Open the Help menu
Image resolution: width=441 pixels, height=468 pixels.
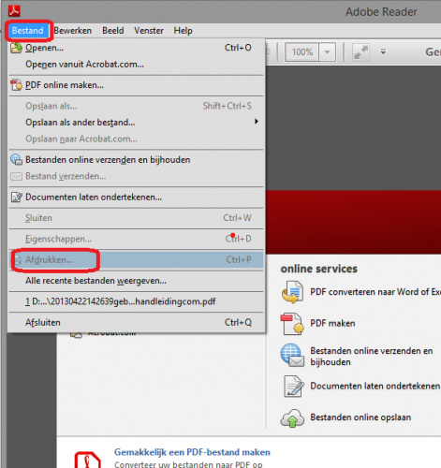tap(183, 31)
